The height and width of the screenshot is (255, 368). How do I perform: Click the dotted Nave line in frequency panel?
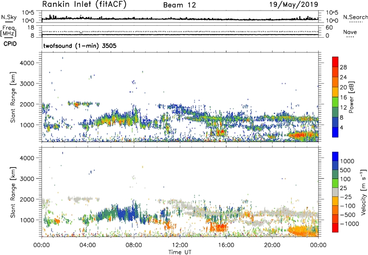tap(180, 31)
